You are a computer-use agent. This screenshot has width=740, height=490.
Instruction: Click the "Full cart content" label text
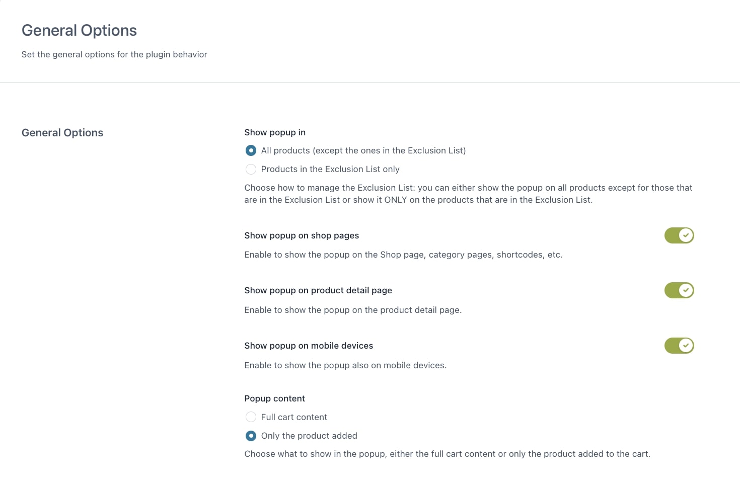(x=294, y=417)
